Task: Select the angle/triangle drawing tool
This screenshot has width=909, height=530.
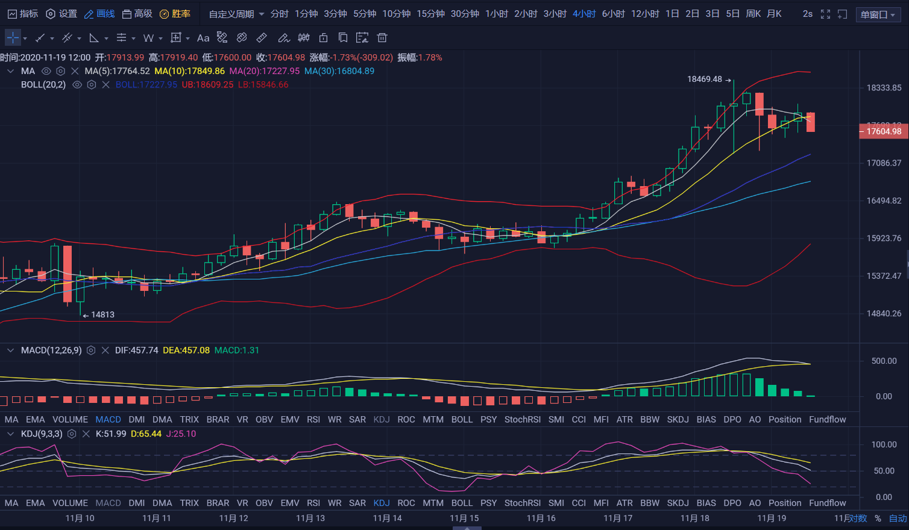Action: point(94,38)
